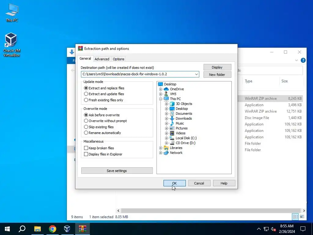
Task: Select Ask before overwrite
Action: tap(102, 115)
